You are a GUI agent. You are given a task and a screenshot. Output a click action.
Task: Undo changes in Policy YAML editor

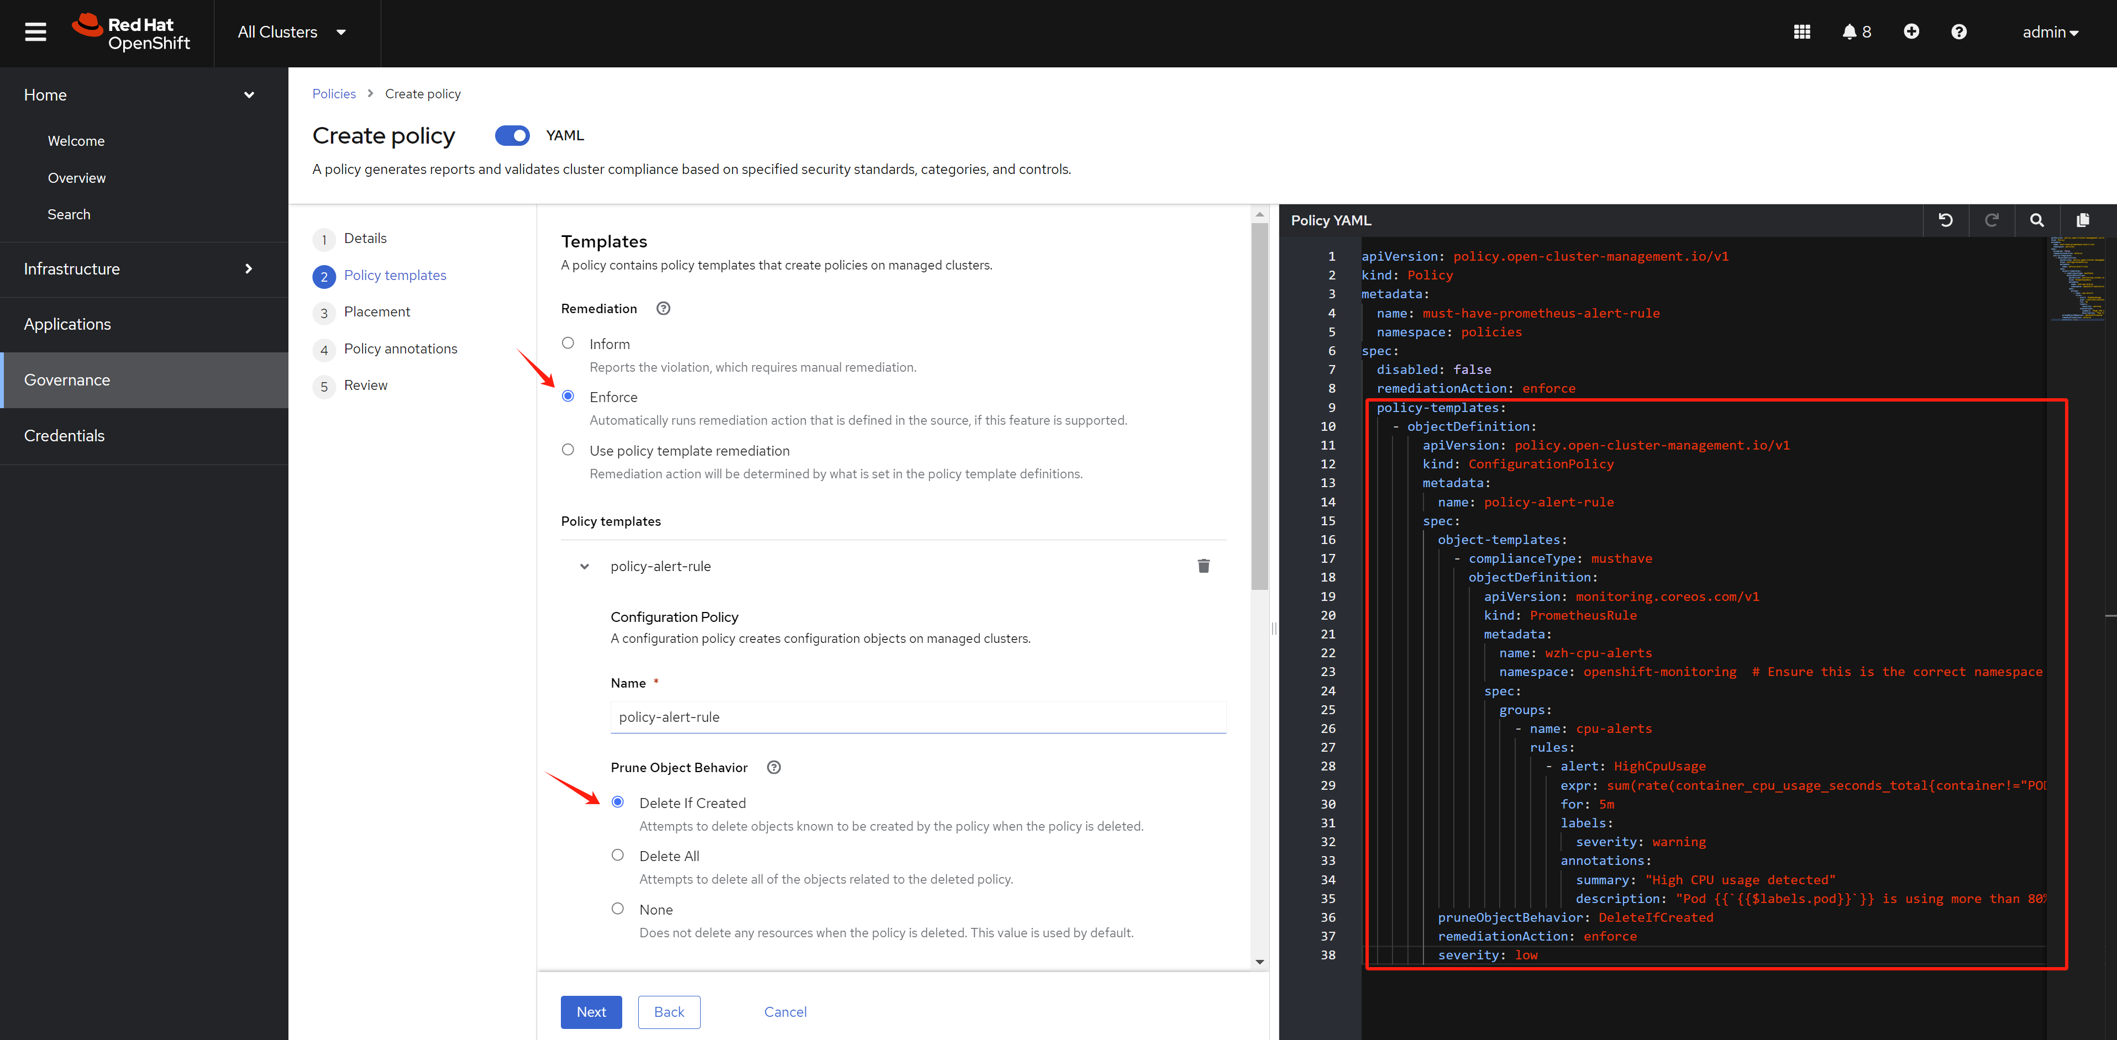click(1945, 220)
